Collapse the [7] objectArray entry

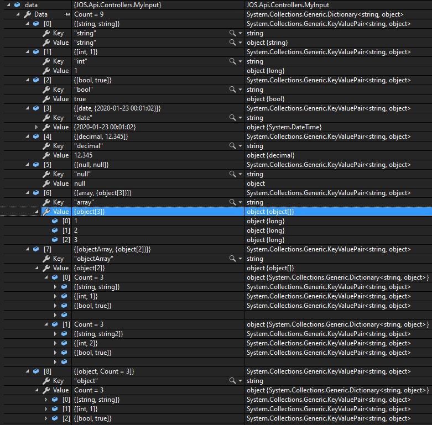point(27,249)
